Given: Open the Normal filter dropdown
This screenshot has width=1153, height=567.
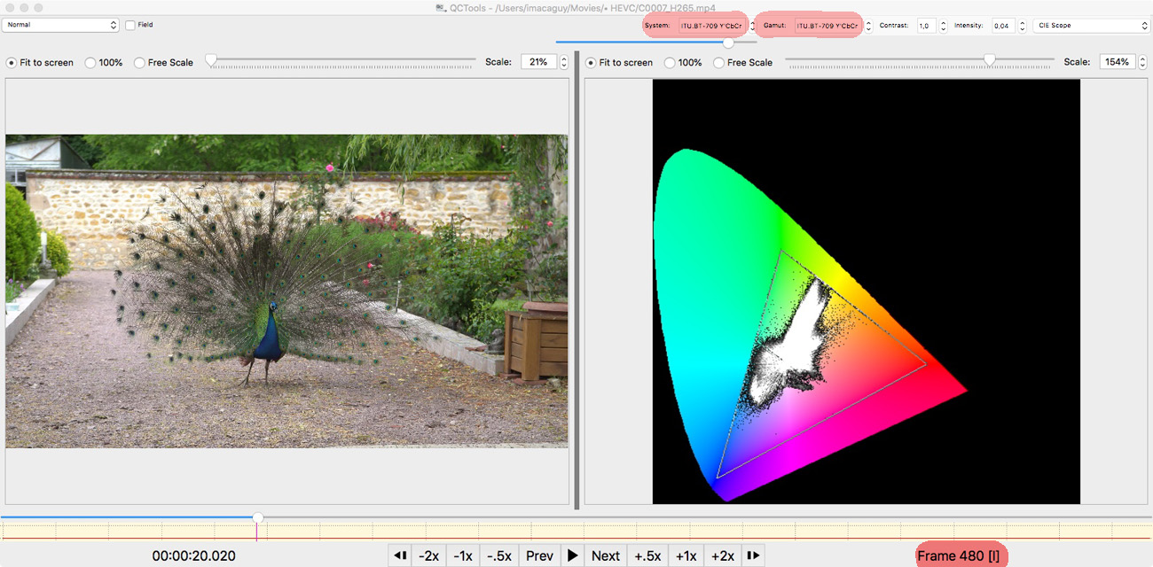Looking at the screenshot, I should coord(60,25).
